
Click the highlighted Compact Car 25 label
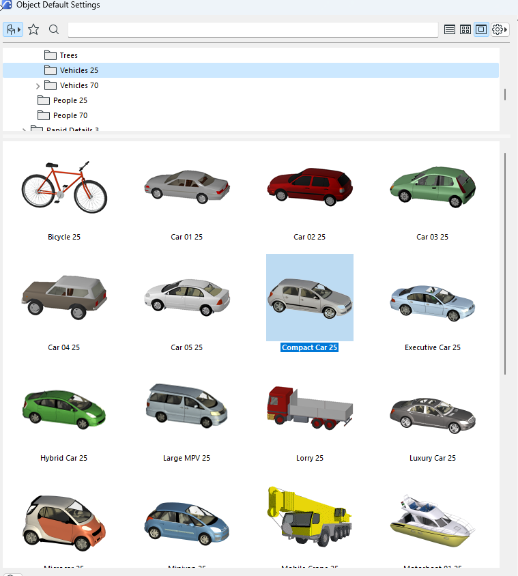coord(309,347)
